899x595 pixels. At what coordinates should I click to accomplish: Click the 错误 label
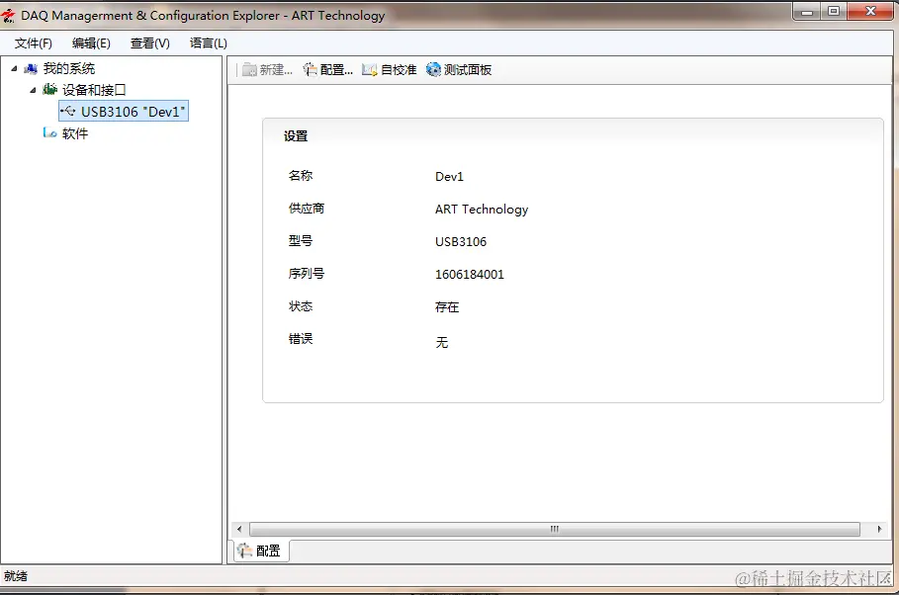point(301,339)
